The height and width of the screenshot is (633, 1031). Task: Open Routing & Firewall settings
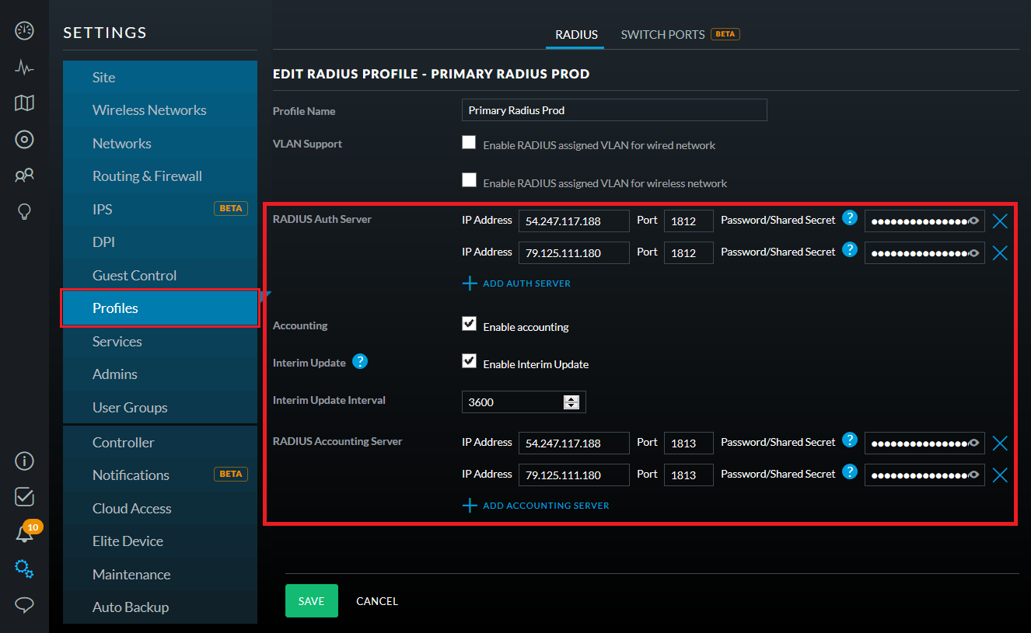click(x=160, y=176)
